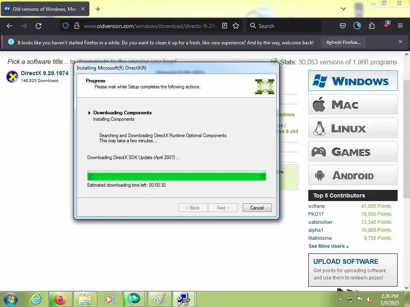Click the Installing Components step text
The image size is (410, 307).
click(x=114, y=119)
